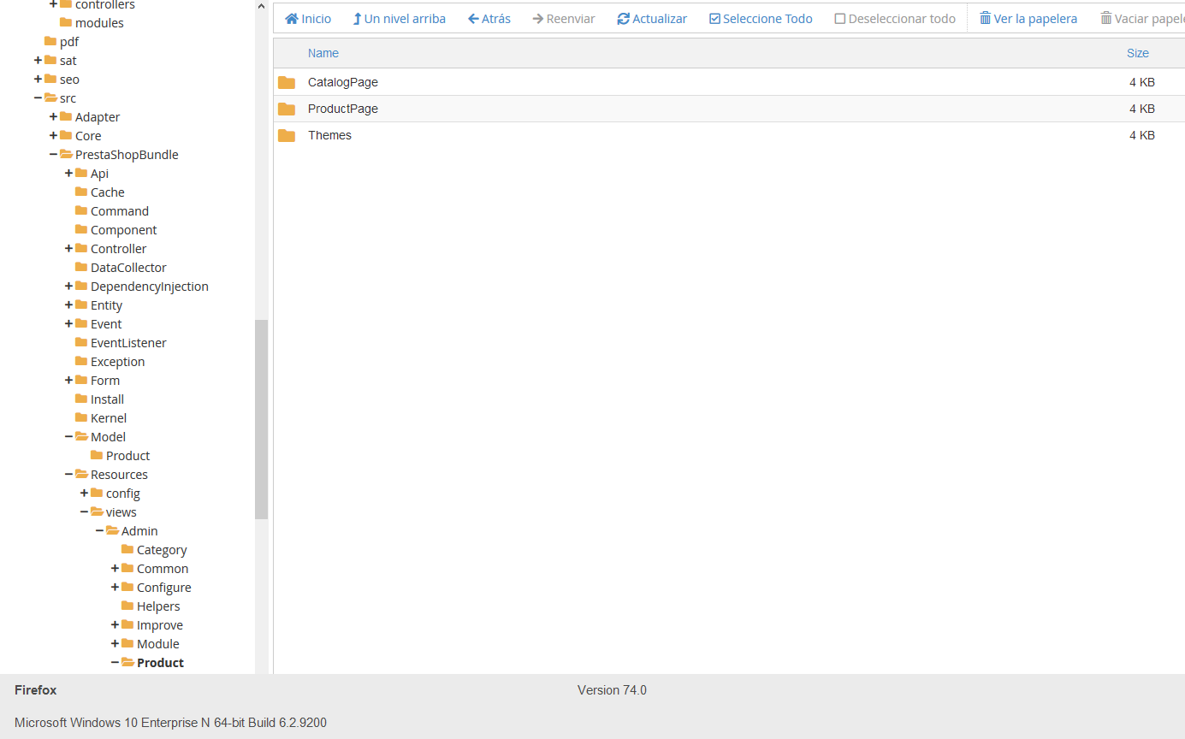Collapse the Model folder
Image resolution: width=1185 pixels, height=739 pixels.
tap(68, 436)
